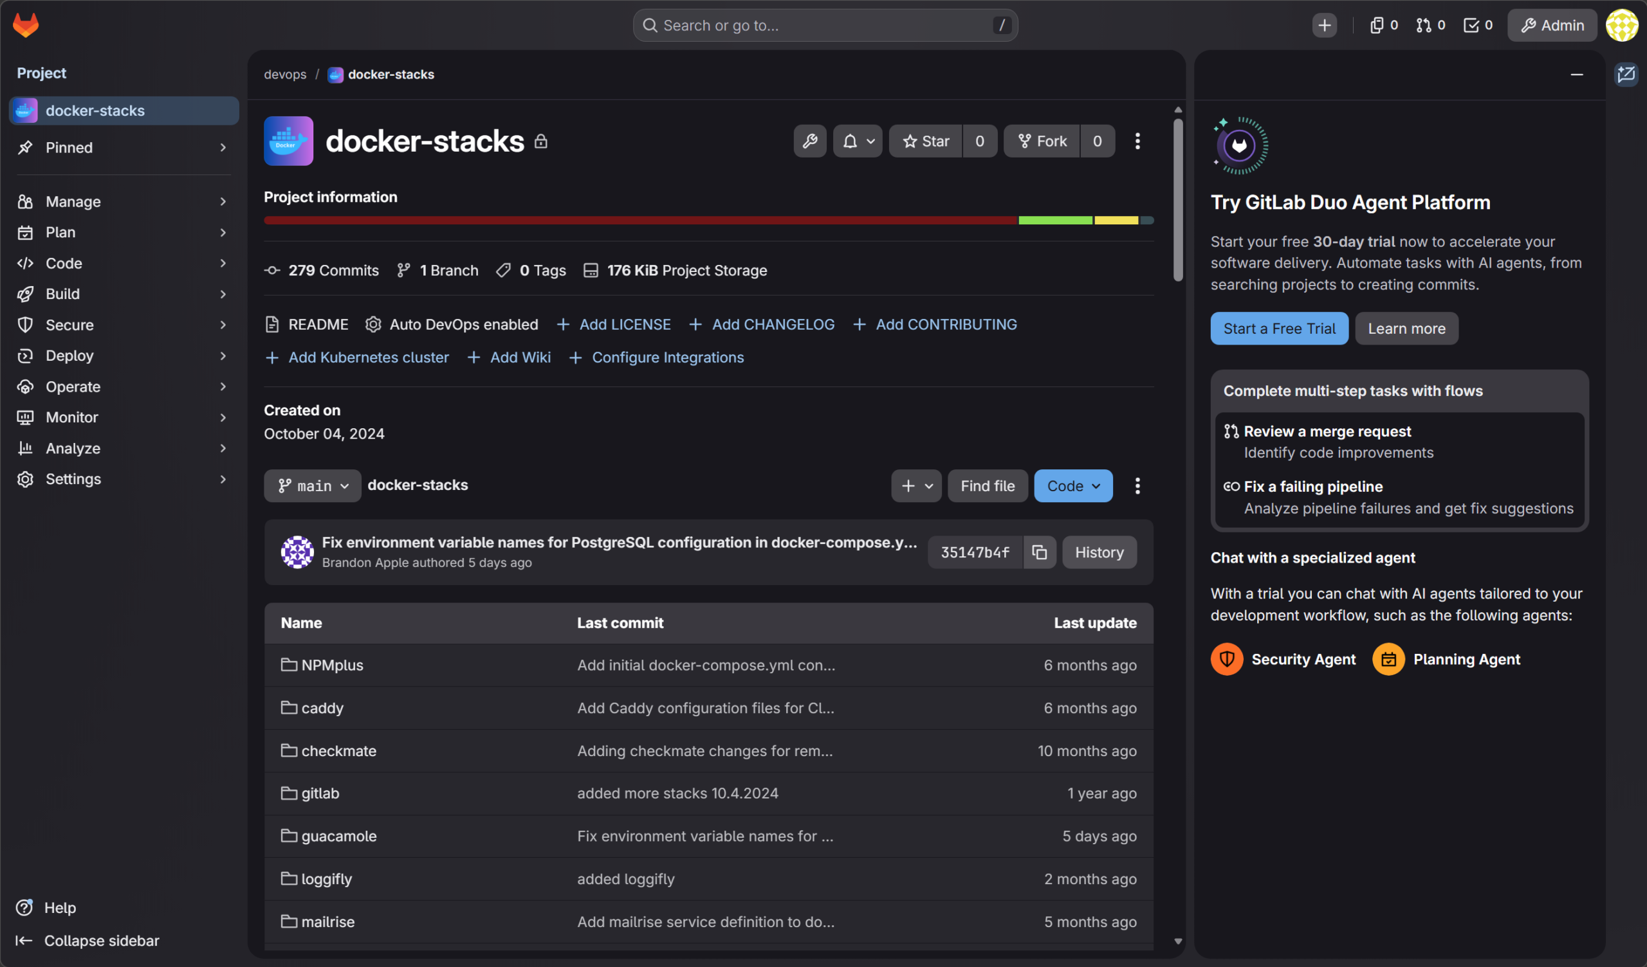Screen dimensions: 1647x967
Task: Star the docker-stacks project
Action: 925,141
